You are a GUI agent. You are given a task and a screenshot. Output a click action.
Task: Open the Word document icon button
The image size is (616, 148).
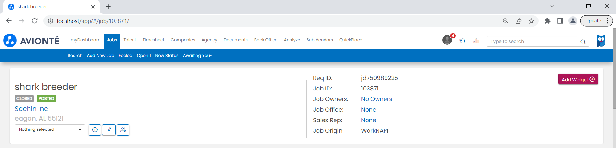coord(109,130)
